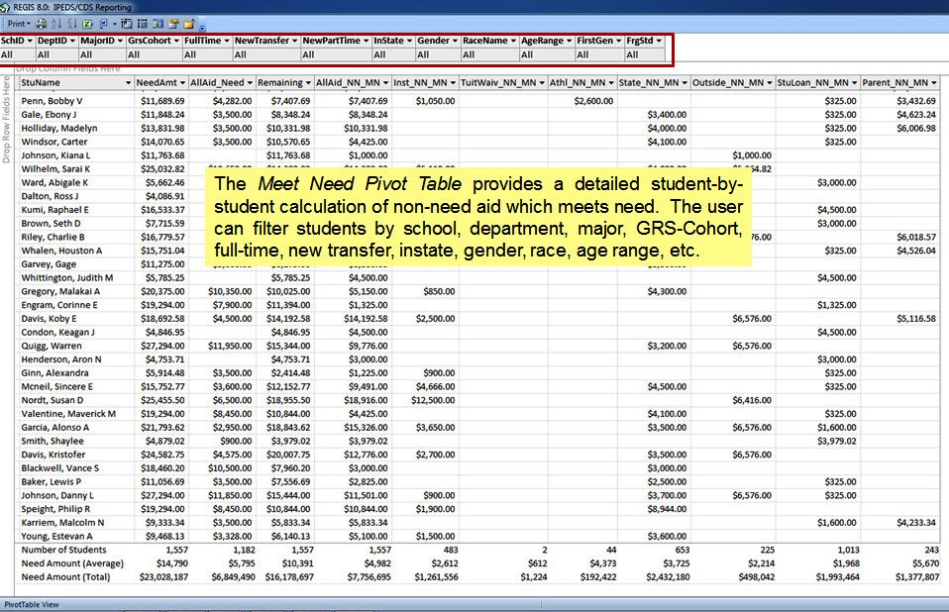
Task: Open the Athl_NN_MN column dropdown arrow
Action: (x=611, y=82)
